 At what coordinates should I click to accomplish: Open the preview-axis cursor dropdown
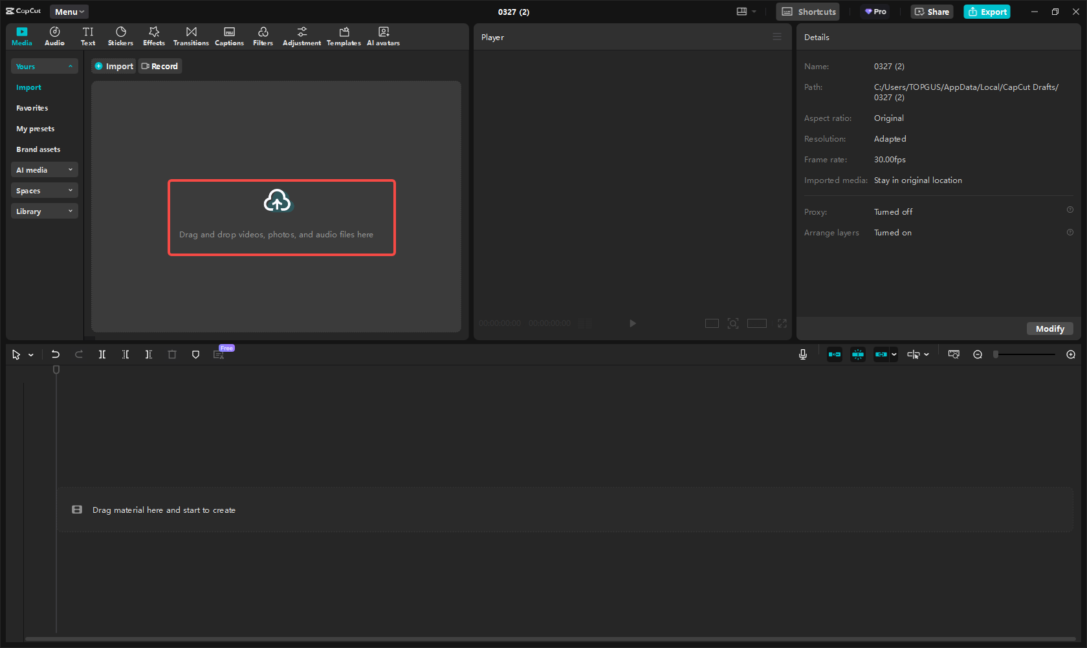(x=927, y=354)
